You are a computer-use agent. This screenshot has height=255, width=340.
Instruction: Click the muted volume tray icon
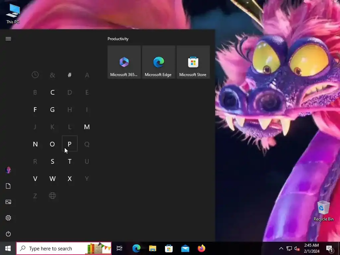(x=297, y=248)
